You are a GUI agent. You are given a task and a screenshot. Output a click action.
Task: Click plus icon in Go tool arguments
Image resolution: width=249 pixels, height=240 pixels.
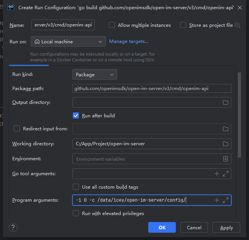[216, 174]
